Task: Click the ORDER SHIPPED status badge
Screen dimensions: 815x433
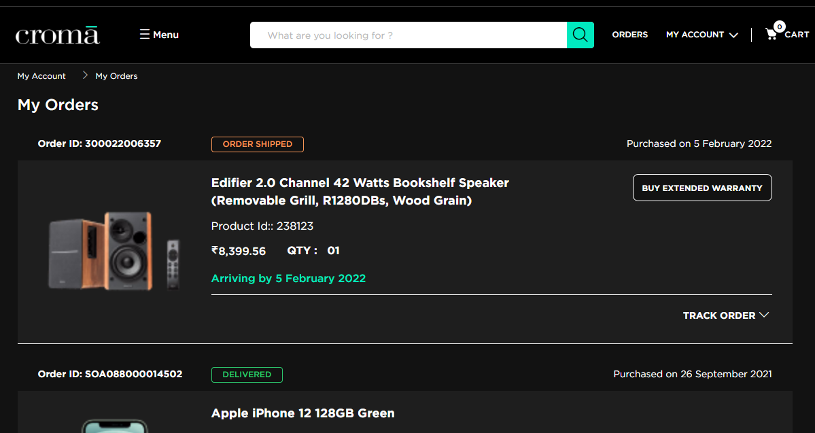Action: (x=257, y=144)
